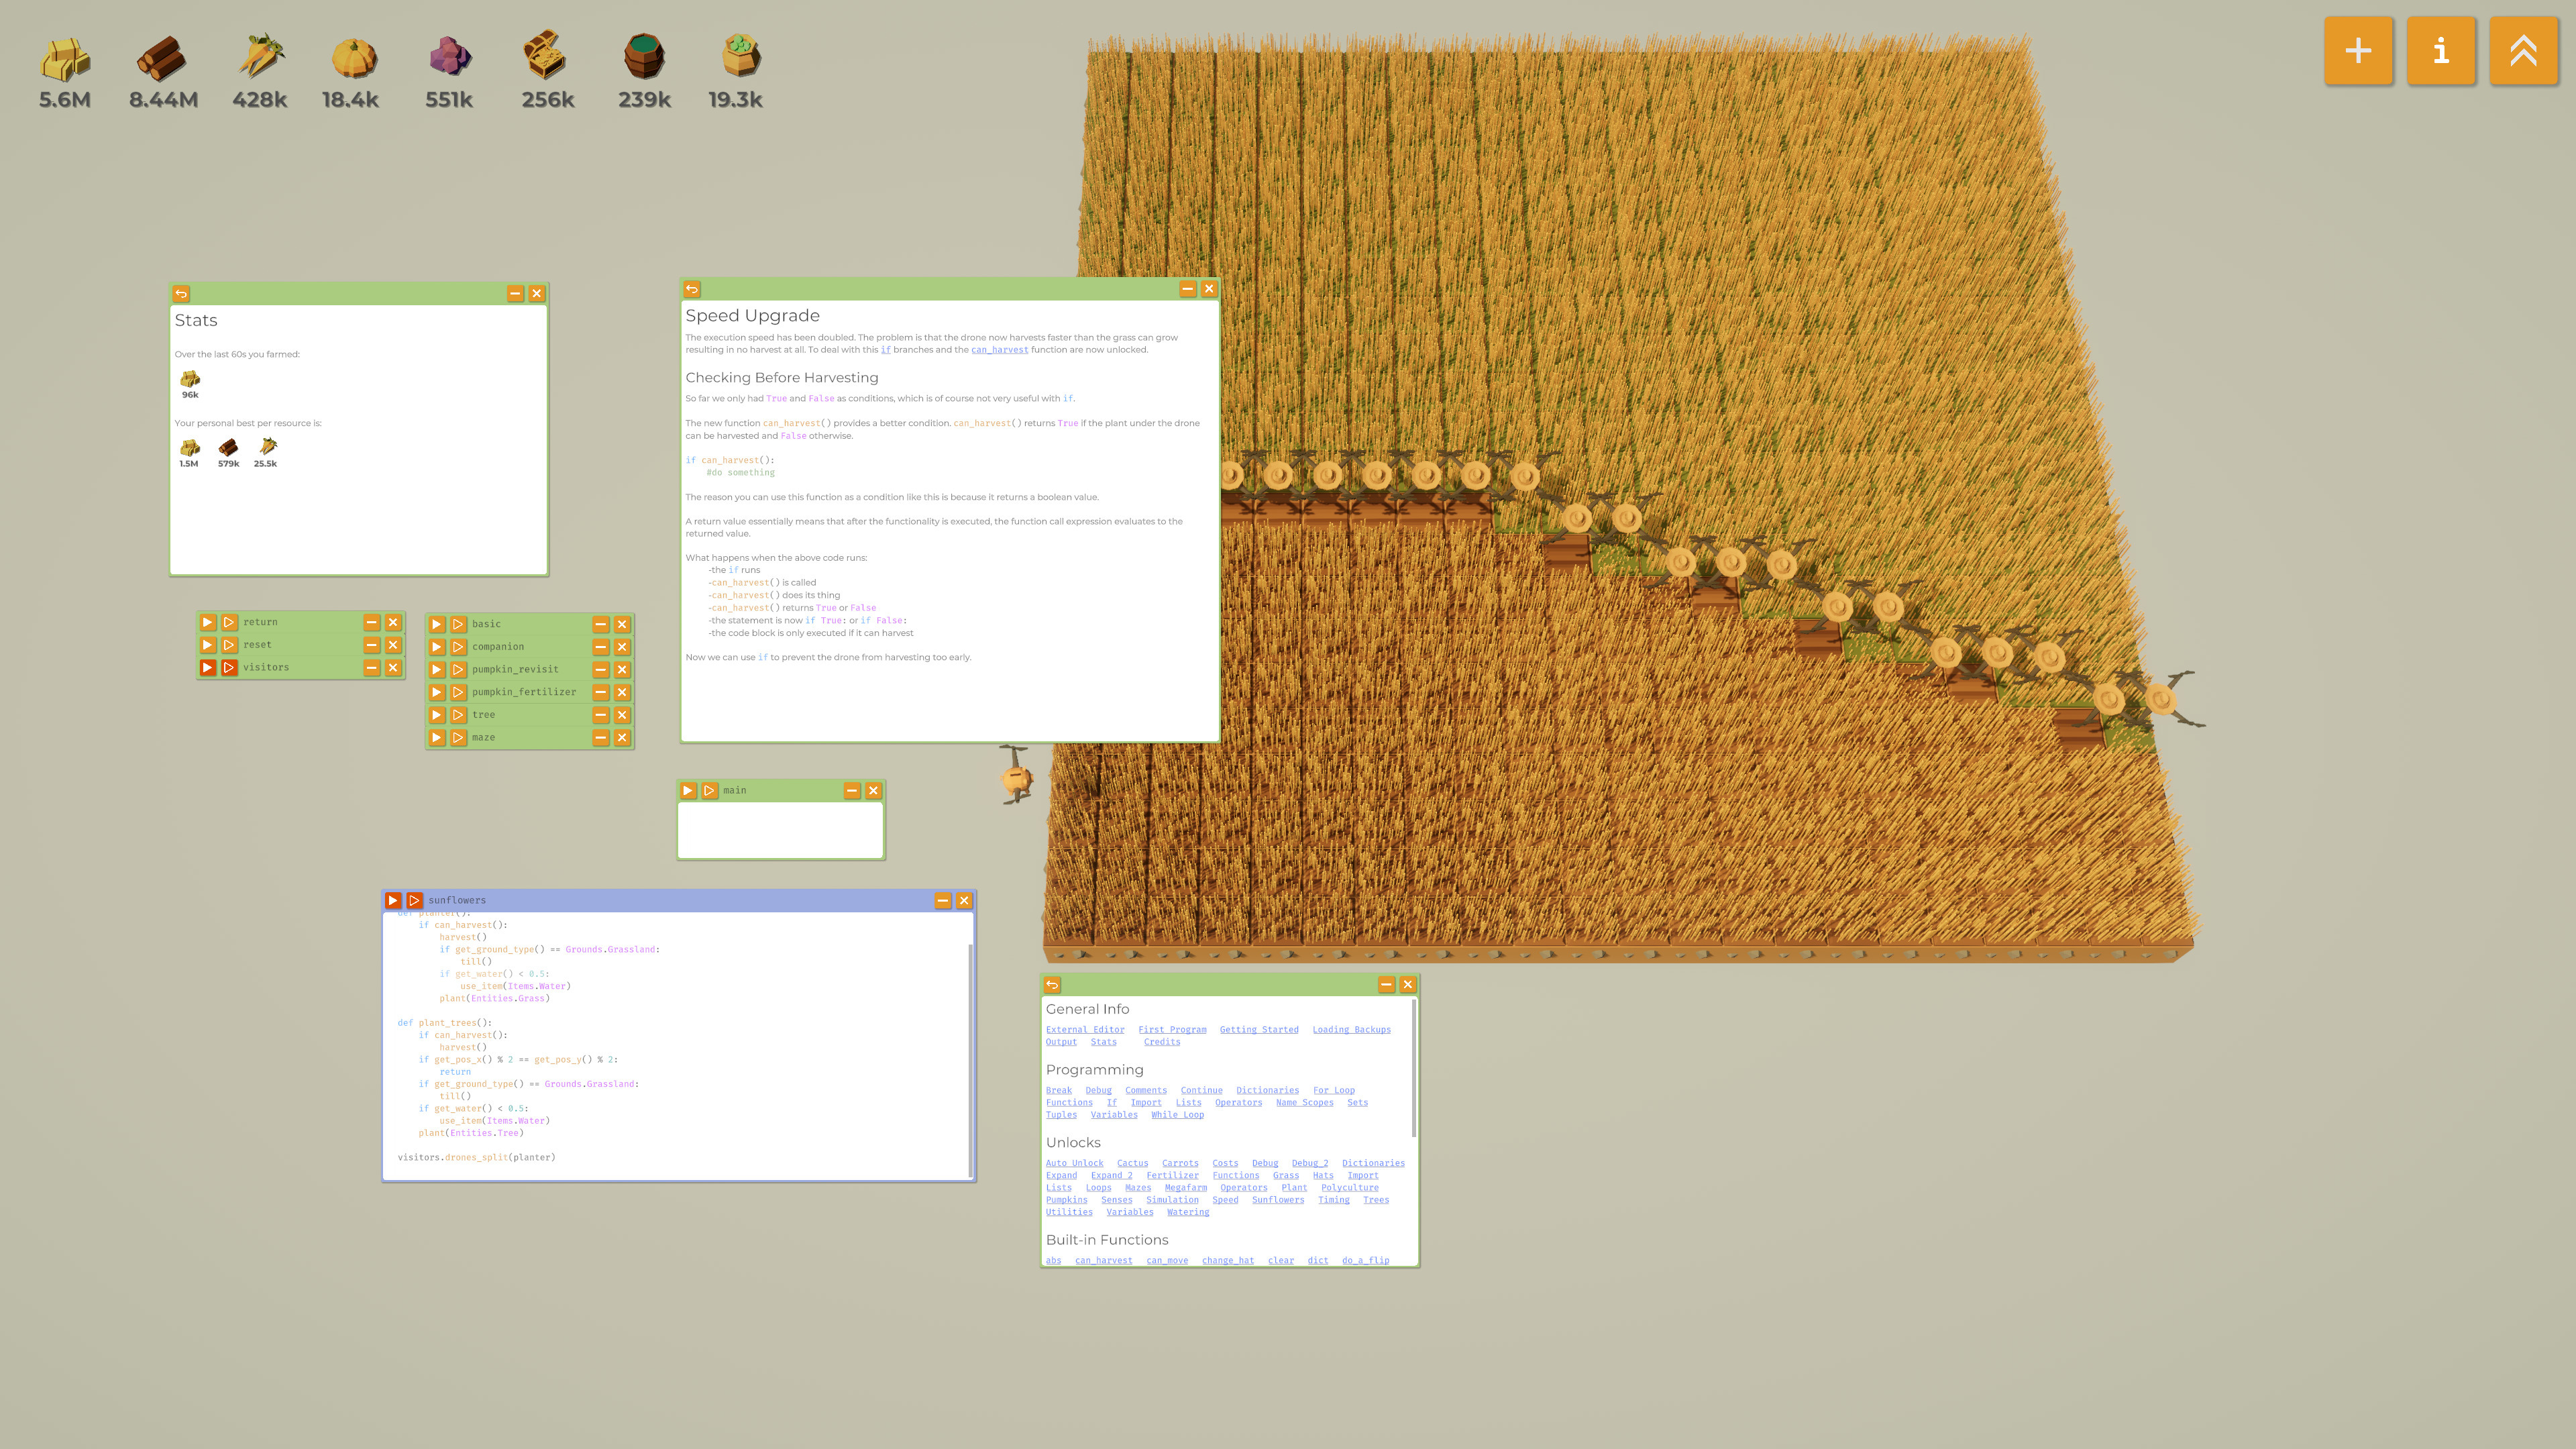Click the plus button to create new window
This screenshot has height=1449, width=2576.
coord(2358,51)
